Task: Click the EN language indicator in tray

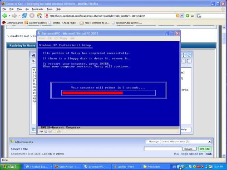Action: [174, 167]
